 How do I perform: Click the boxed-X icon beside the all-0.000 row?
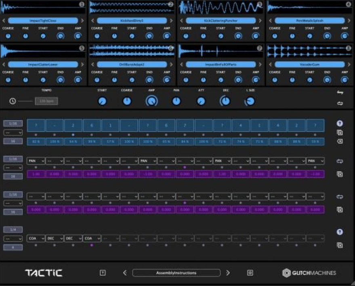coord(340,209)
